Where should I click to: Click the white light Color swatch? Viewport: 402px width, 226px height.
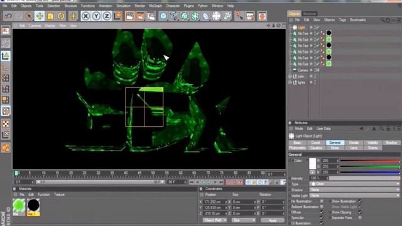click(313, 163)
